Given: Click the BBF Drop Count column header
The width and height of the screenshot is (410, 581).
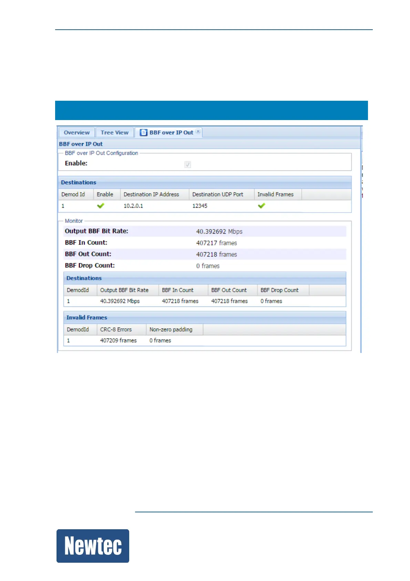Looking at the screenshot, I should [283, 290].
